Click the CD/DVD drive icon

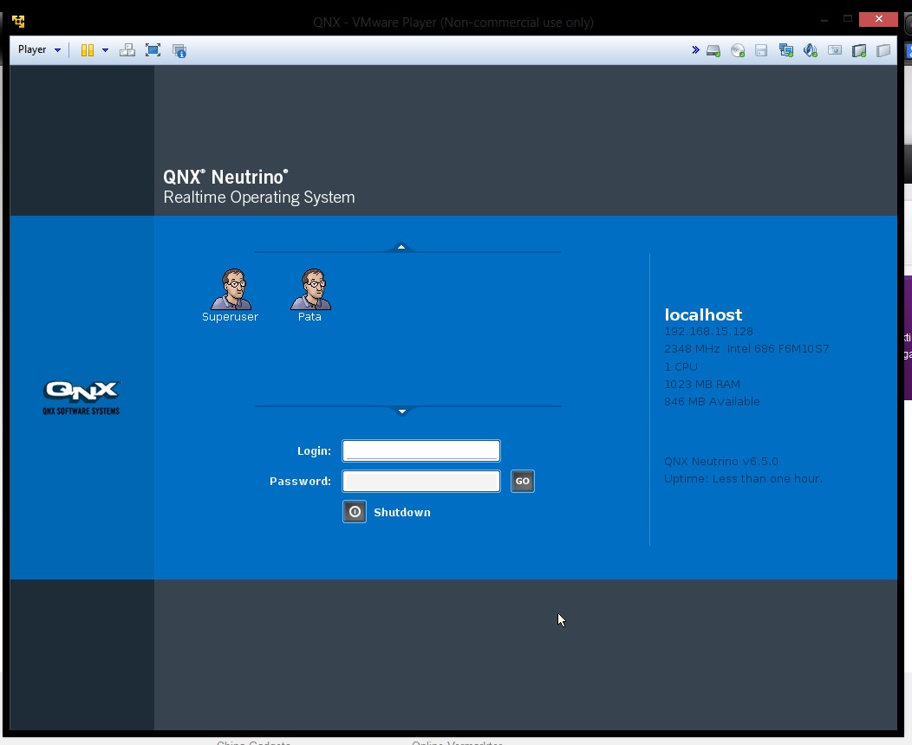[738, 51]
